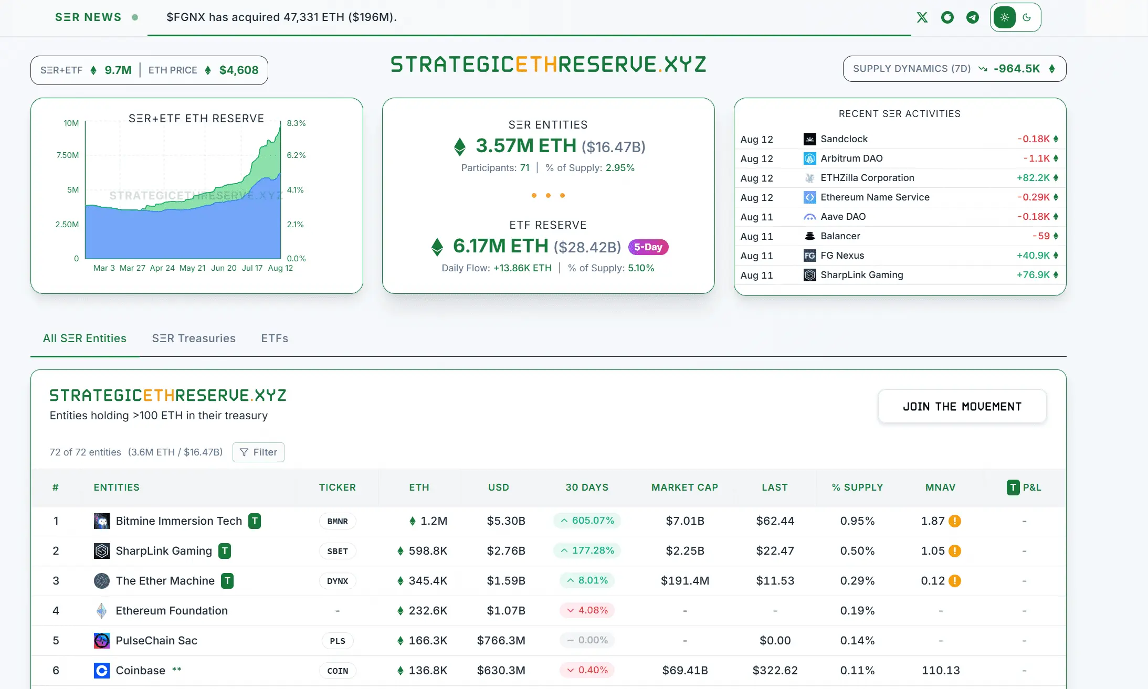Switch to the SER Treasuries tab

tap(194, 338)
